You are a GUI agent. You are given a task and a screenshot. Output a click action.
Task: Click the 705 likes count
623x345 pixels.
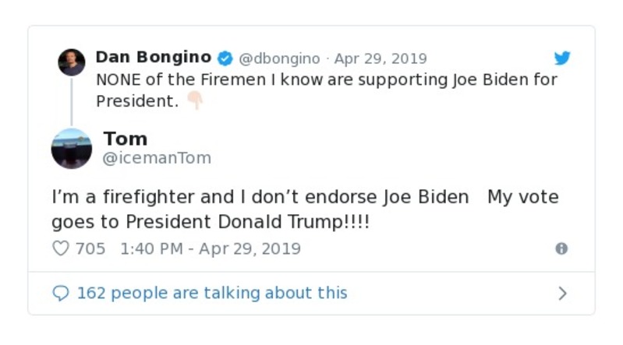[x=90, y=248]
